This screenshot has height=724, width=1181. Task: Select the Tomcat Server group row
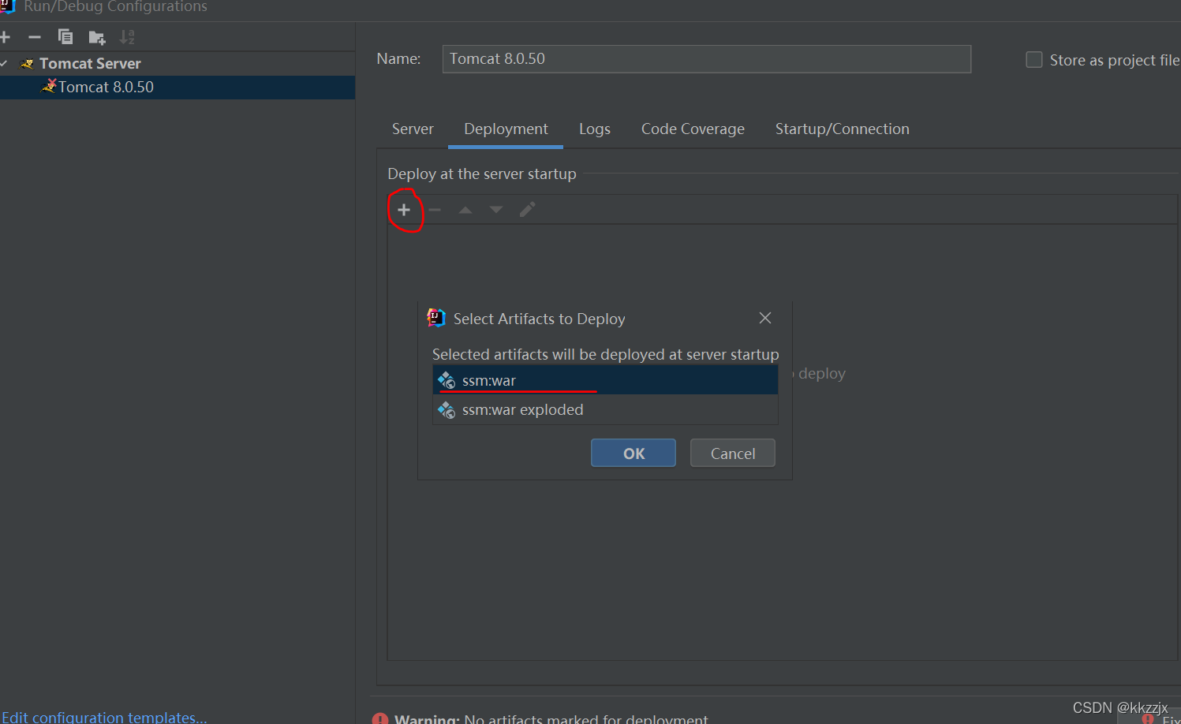pyautogui.click(x=178, y=63)
